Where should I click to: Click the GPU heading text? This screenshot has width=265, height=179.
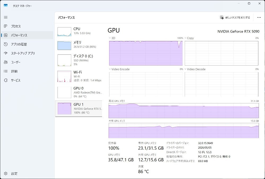pos(114,30)
